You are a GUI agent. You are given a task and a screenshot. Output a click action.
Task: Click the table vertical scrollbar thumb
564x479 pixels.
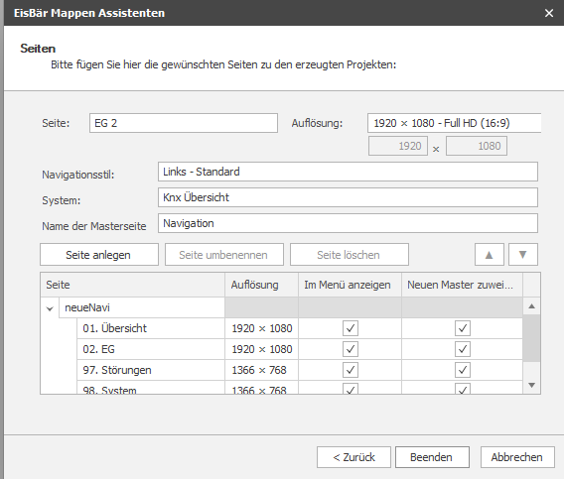pyautogui.click(x=531, y=338)
